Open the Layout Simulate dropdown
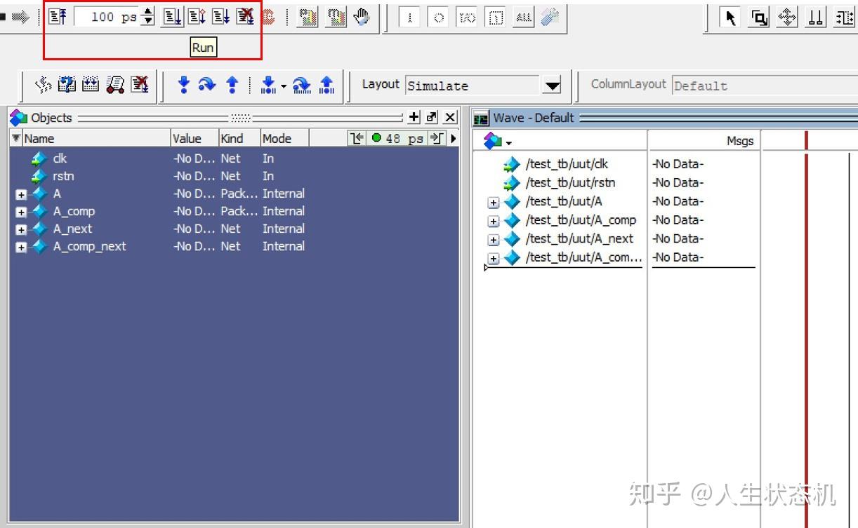The width and height of the screenshot is (858, 528). 553,86
